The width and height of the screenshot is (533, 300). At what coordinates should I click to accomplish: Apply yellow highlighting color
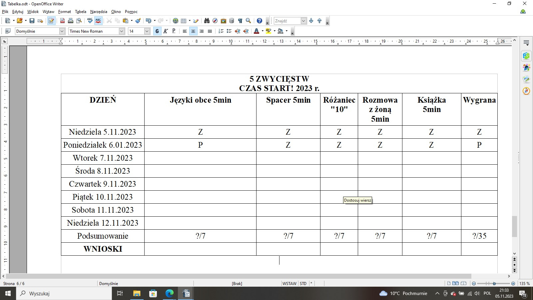pyautogui.click(x=268, y=31)
